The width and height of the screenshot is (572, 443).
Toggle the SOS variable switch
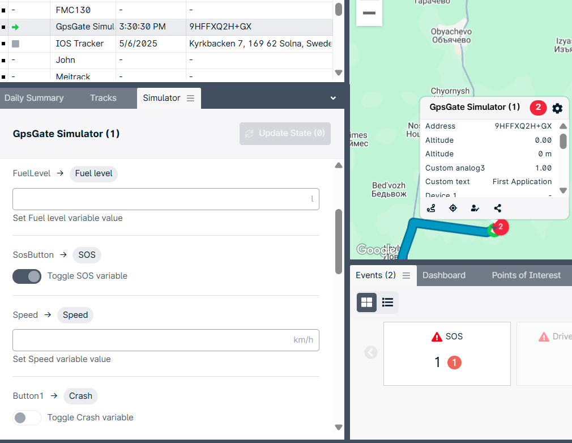coord(27,276)
